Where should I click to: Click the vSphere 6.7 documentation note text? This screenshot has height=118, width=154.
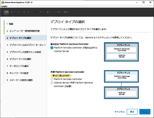(x=91, y=38)
